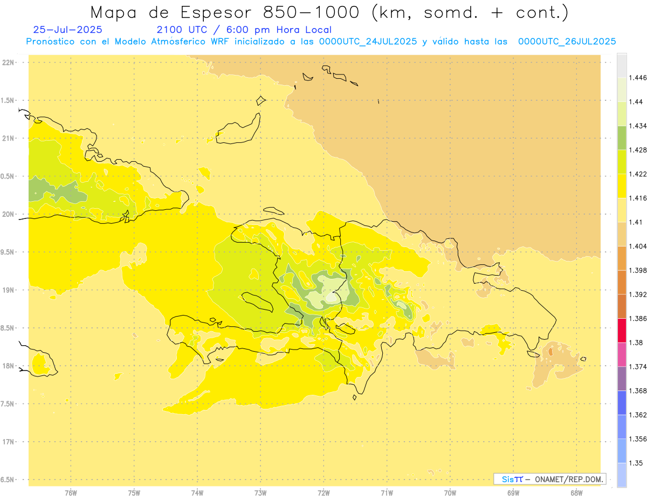The image size is (647, 500).
Task: Click the colorbar label '1.446'
Action: (637, 78)
